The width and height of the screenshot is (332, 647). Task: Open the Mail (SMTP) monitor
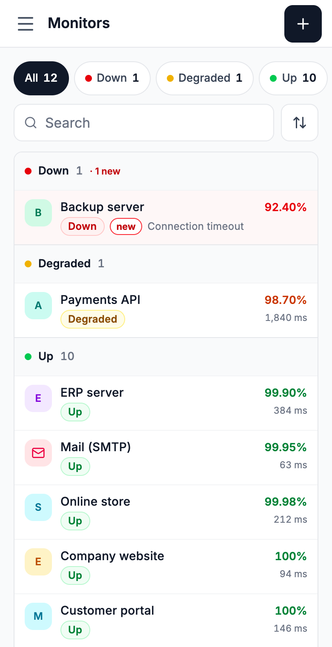(166, 458)
